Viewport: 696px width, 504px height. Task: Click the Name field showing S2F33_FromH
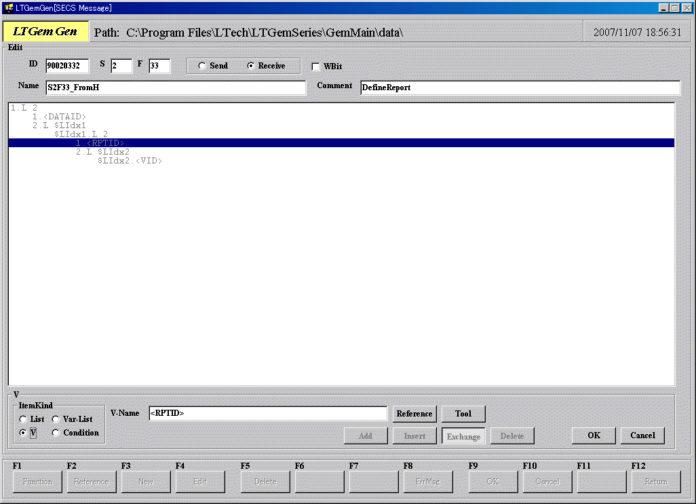click(175, 88)
